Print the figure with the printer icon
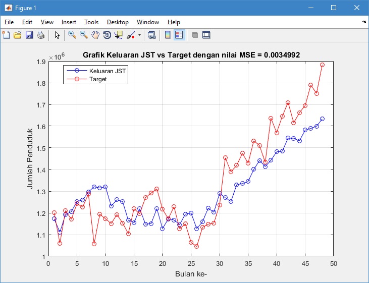This screenshot has height=283, width=369. 40,35
